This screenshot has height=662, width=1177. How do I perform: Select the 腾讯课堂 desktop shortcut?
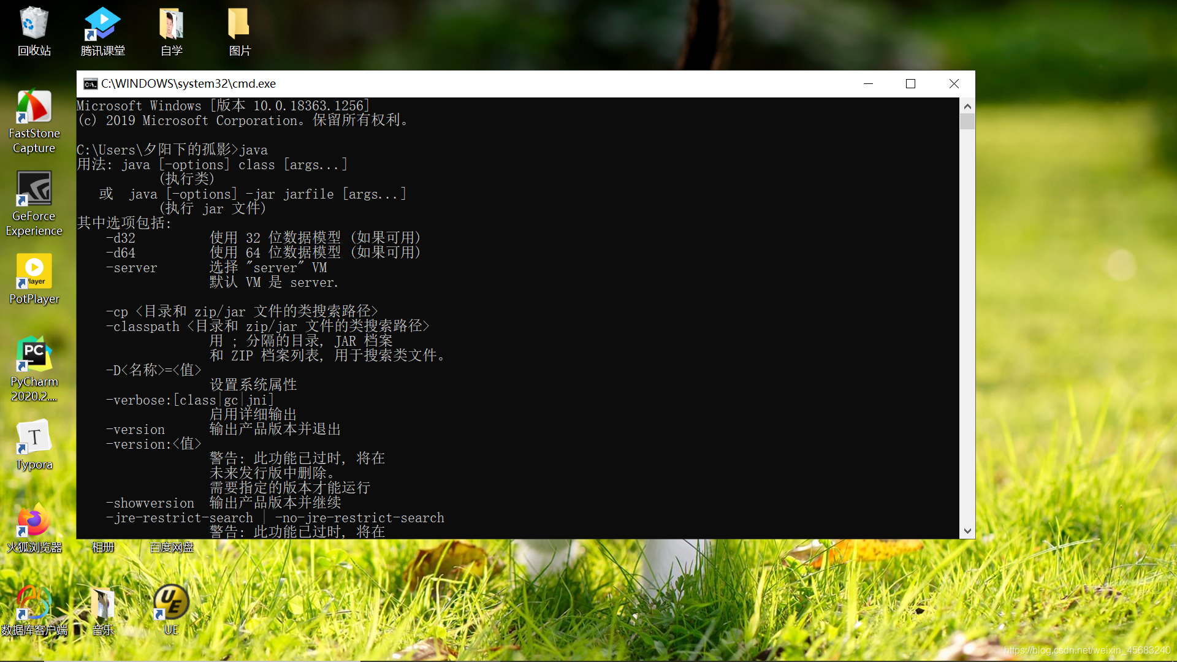pyautogui.click(x=102, y=25)
